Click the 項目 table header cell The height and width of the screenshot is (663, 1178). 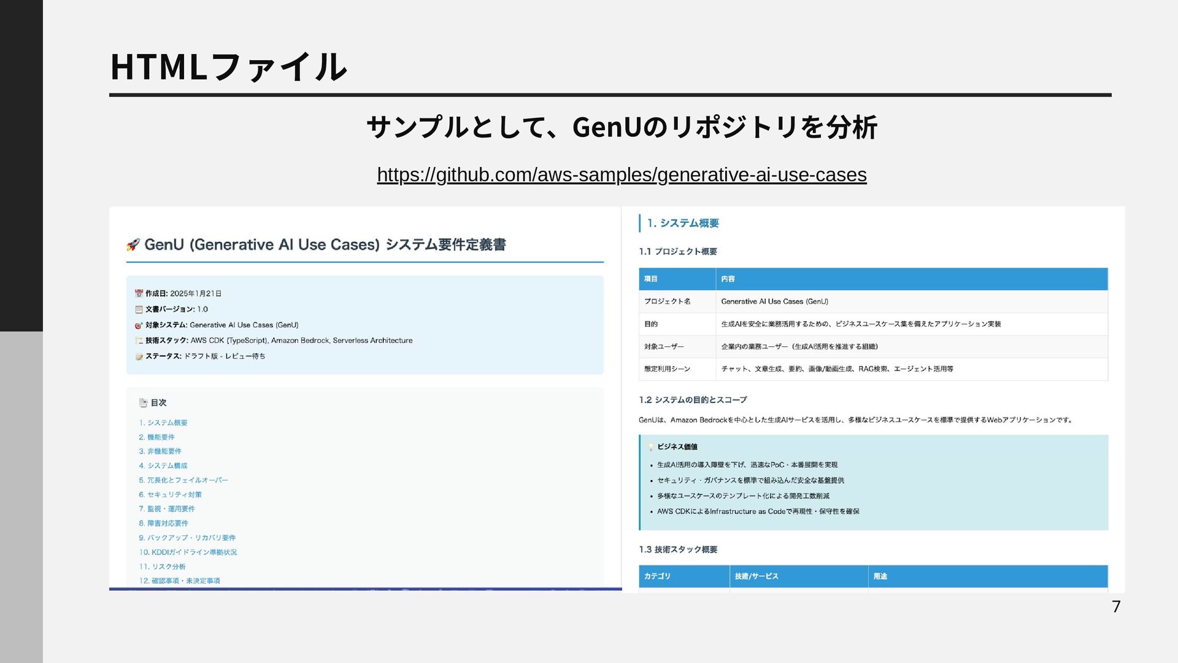pyautogui.click(x=651, y=279)
